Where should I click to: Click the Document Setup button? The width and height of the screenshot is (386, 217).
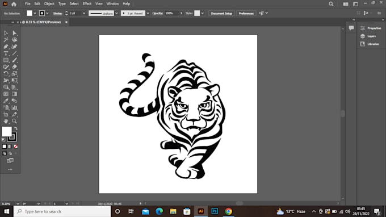pos(221,13)
